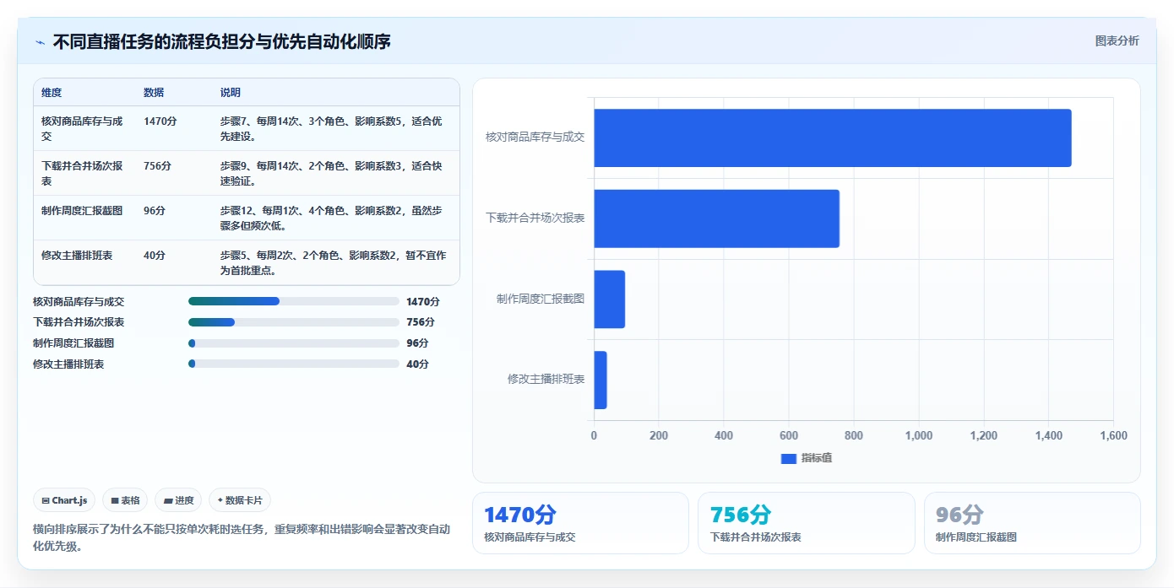Click 756分 value beside the progress bar
This screenshot has width=1174, height=588.
(421, 322)
